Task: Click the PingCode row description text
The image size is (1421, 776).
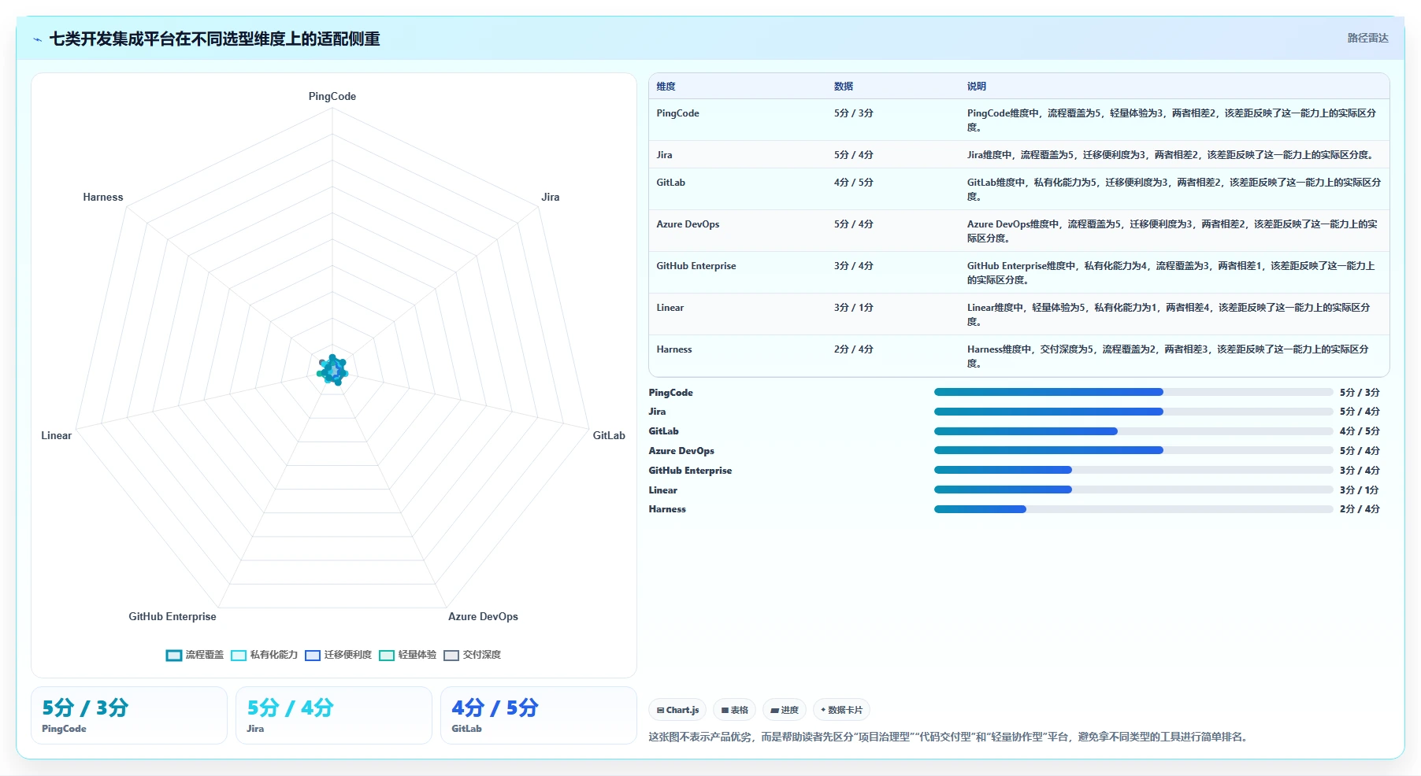Action: click(1172, 120)
